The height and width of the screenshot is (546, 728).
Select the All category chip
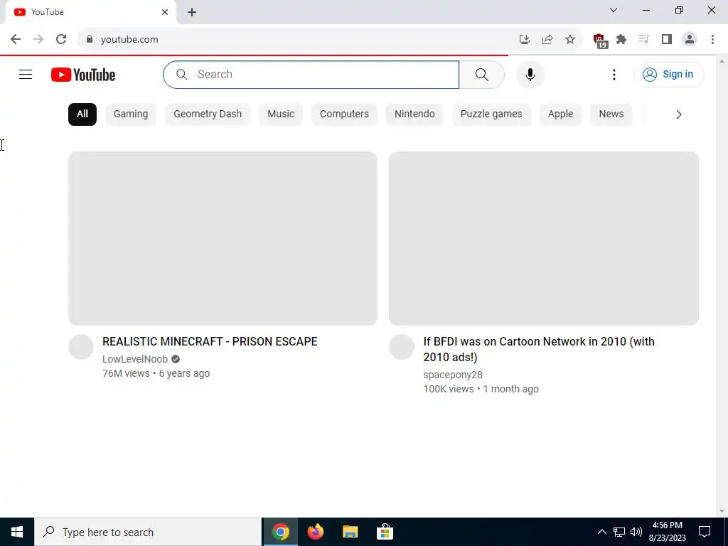pyautogui.click(x=82, y=114)
